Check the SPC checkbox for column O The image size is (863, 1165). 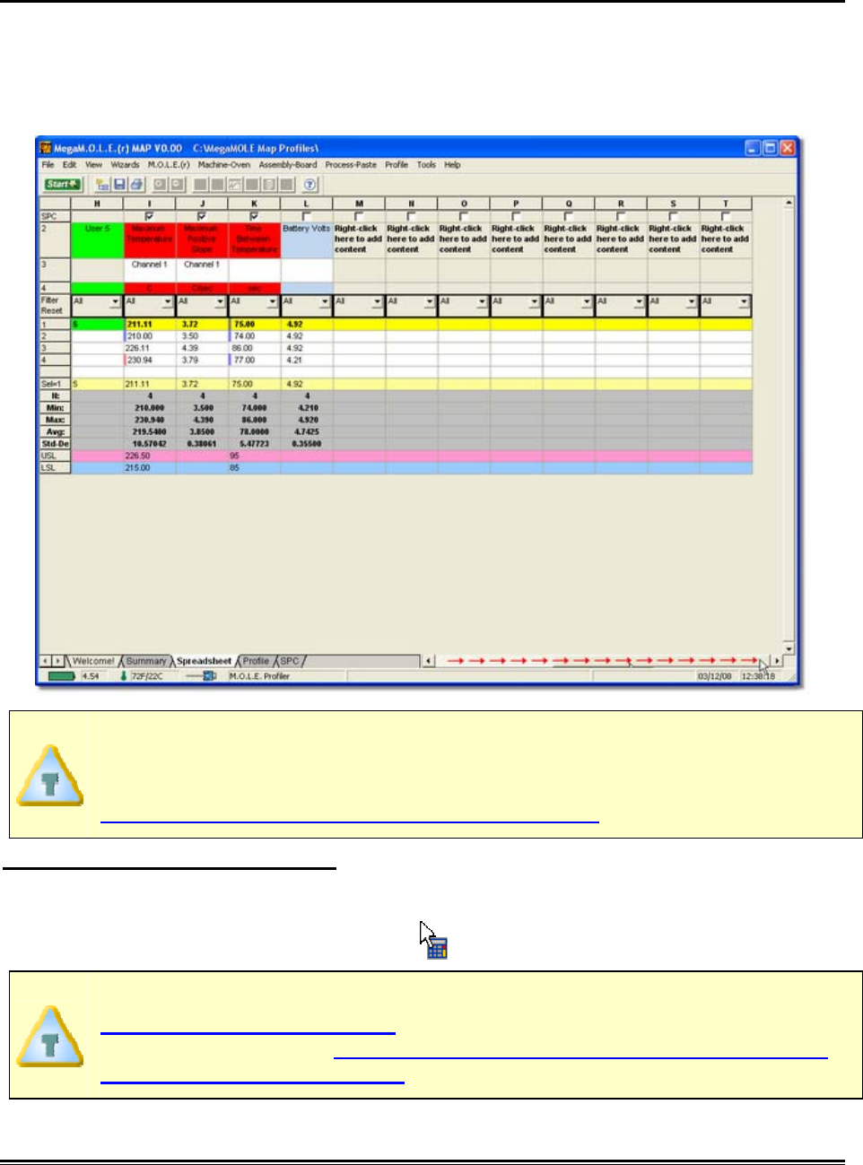coord(463,216)
